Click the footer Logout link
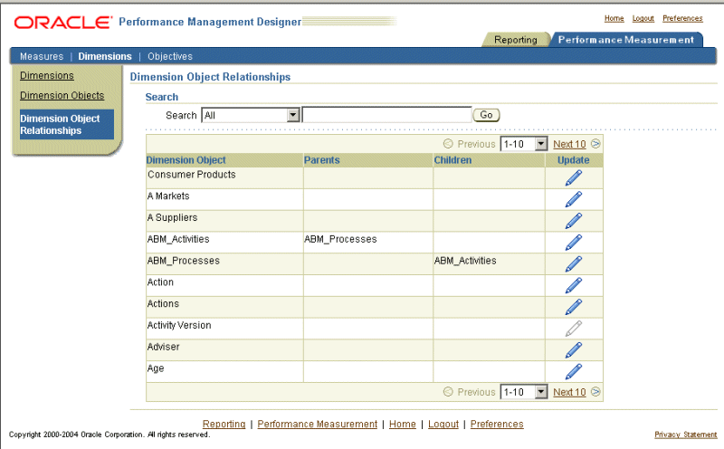 point(443,424)
